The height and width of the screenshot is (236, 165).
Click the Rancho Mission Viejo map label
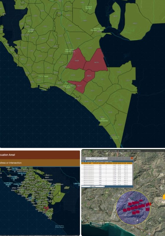click(97, 29)
